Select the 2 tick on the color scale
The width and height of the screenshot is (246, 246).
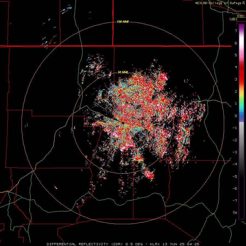click(236, 92)
